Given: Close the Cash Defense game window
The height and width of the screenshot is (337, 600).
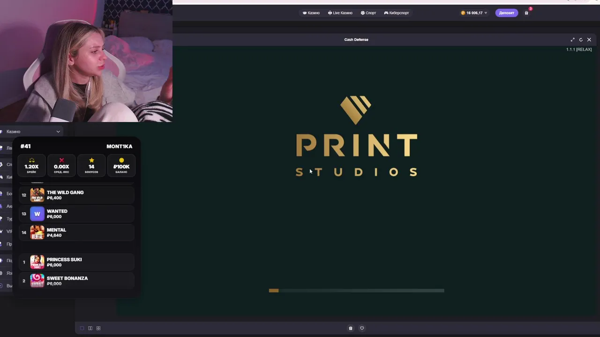Looking at the screenshot, I should 589,40.
